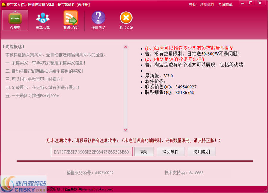
Task: Click the machine code text field
Action: coord(91,152)
